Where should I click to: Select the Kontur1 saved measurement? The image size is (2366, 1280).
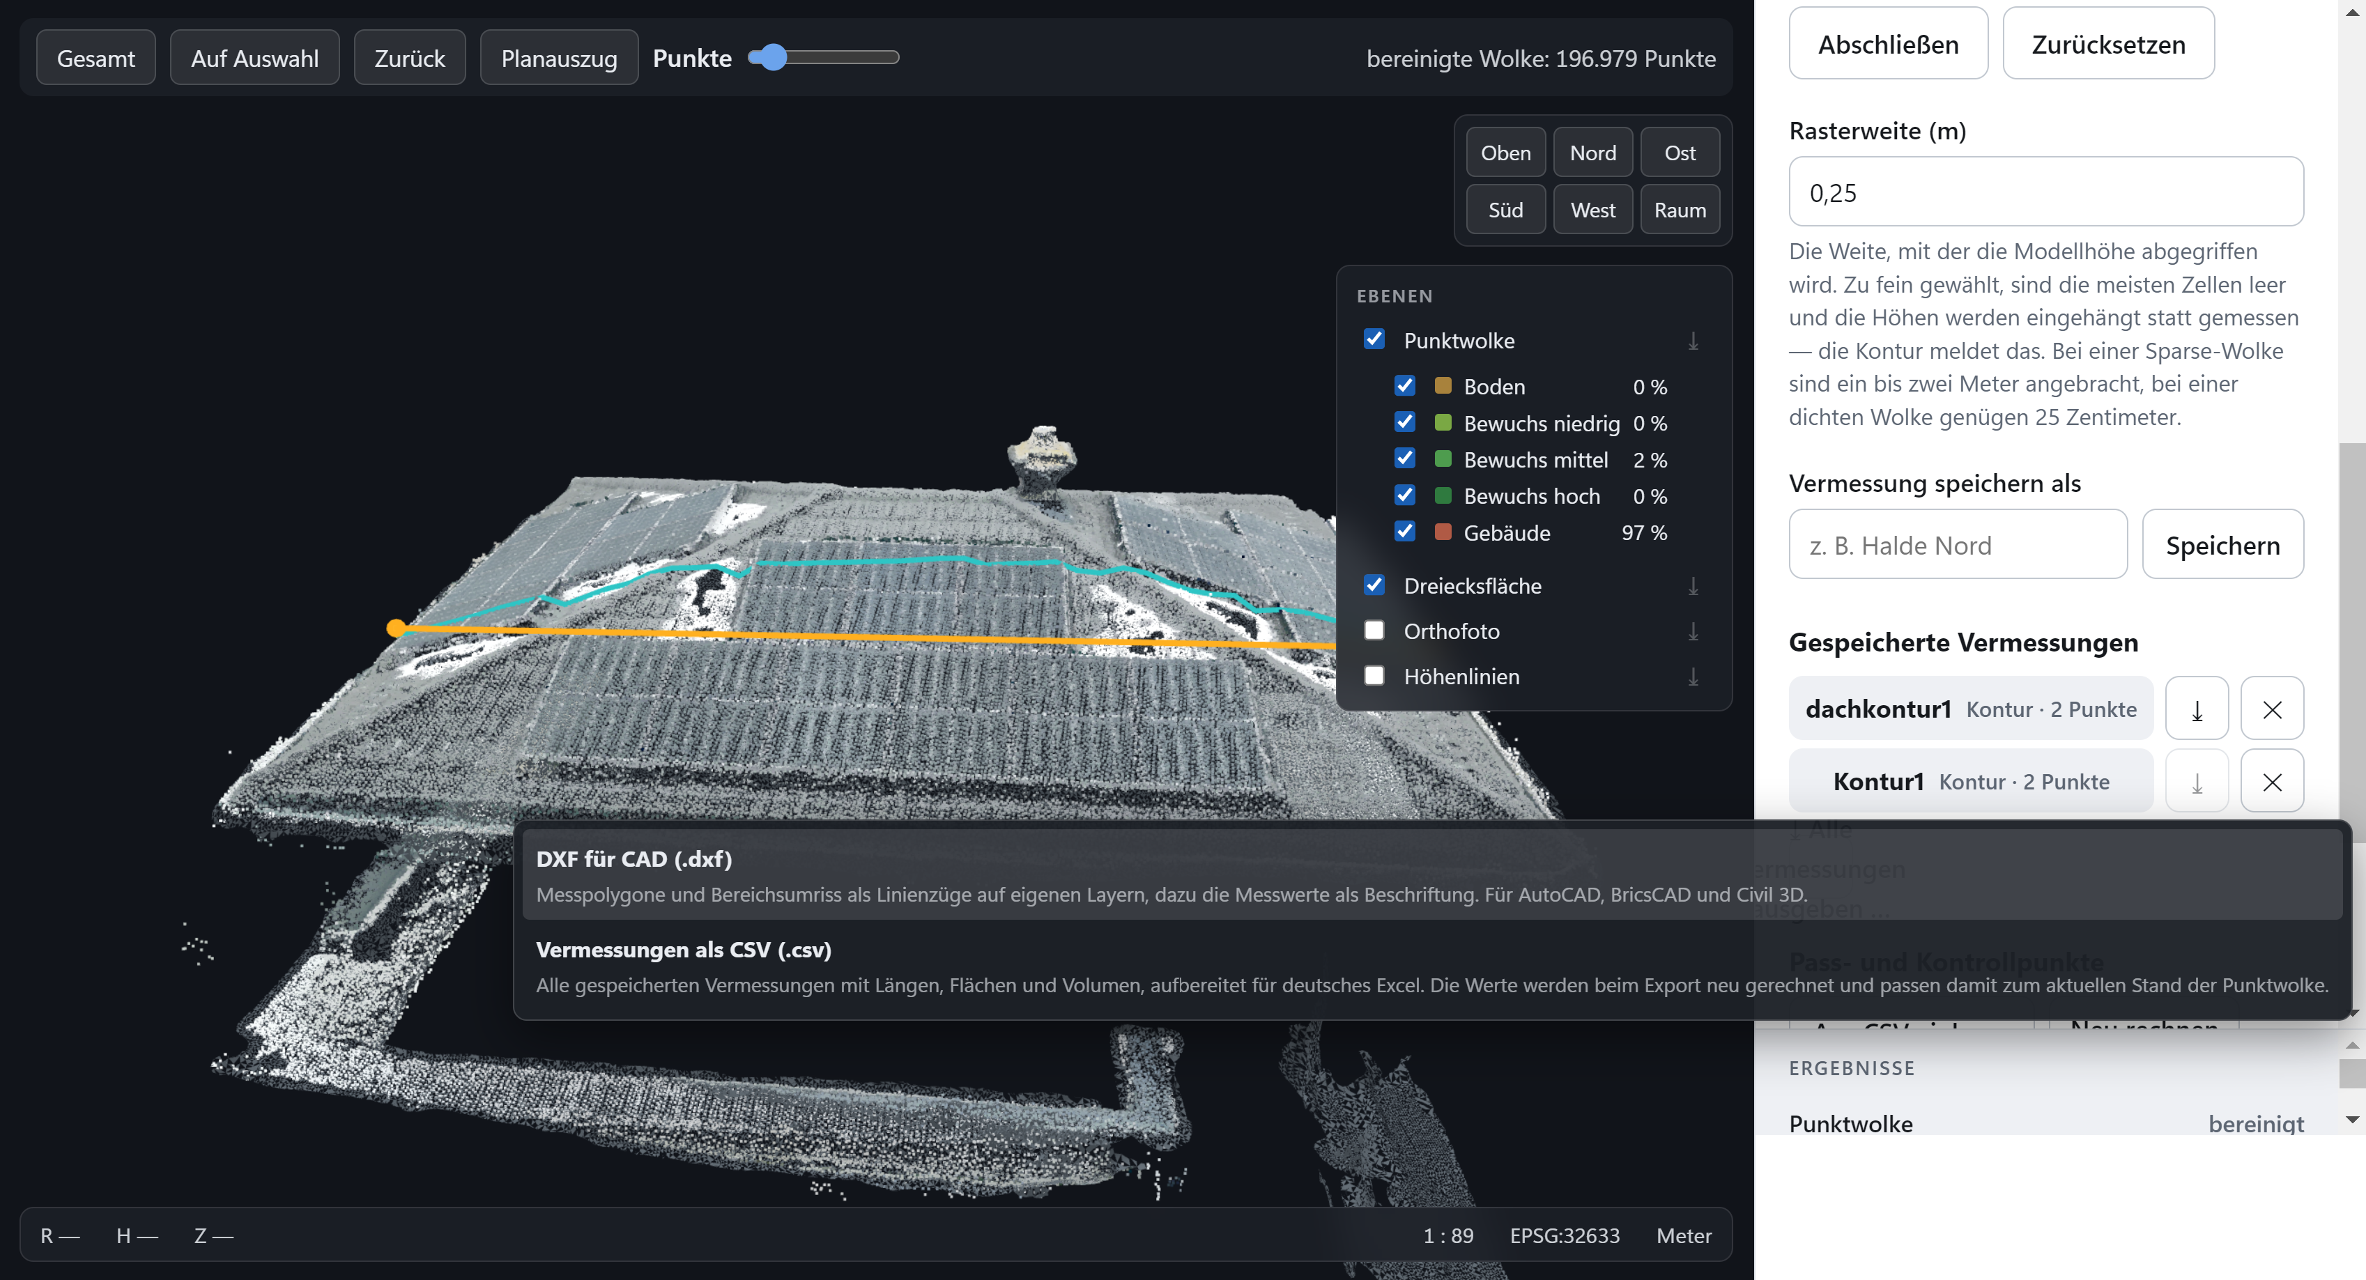point(1970,781)
